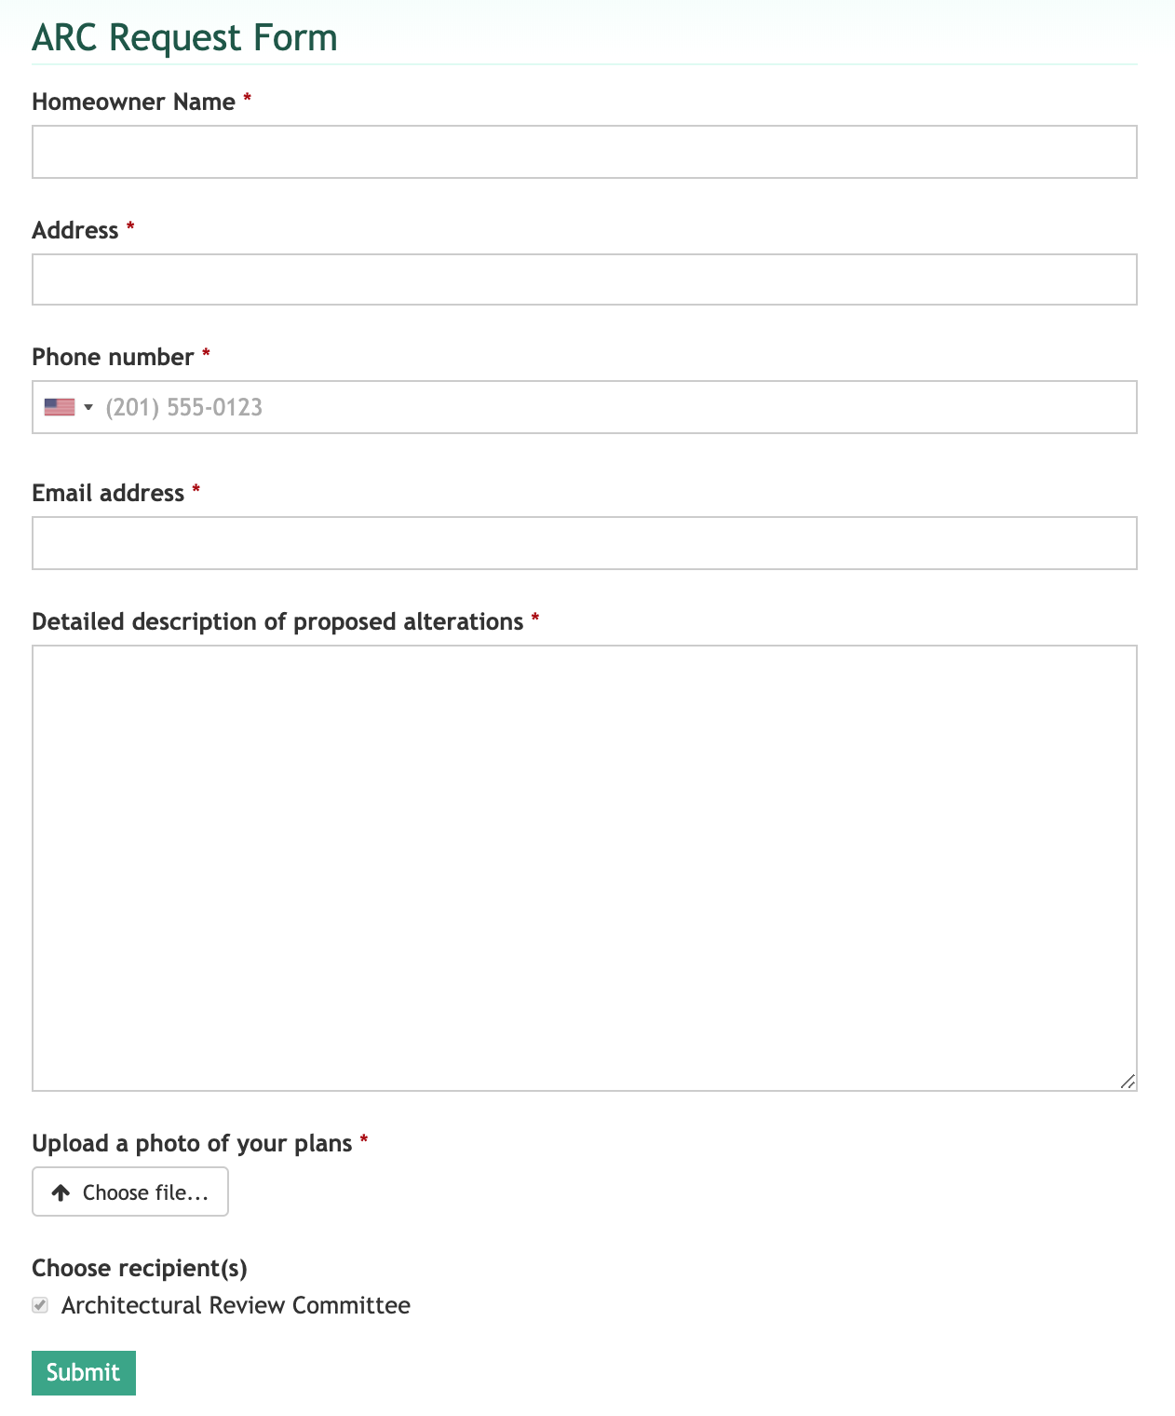The height and width of the screenshot is (1416, 1175).
Task: Click the Architectural Review Committee label text
Action: pyautogui.click(x=236, y=1305)
